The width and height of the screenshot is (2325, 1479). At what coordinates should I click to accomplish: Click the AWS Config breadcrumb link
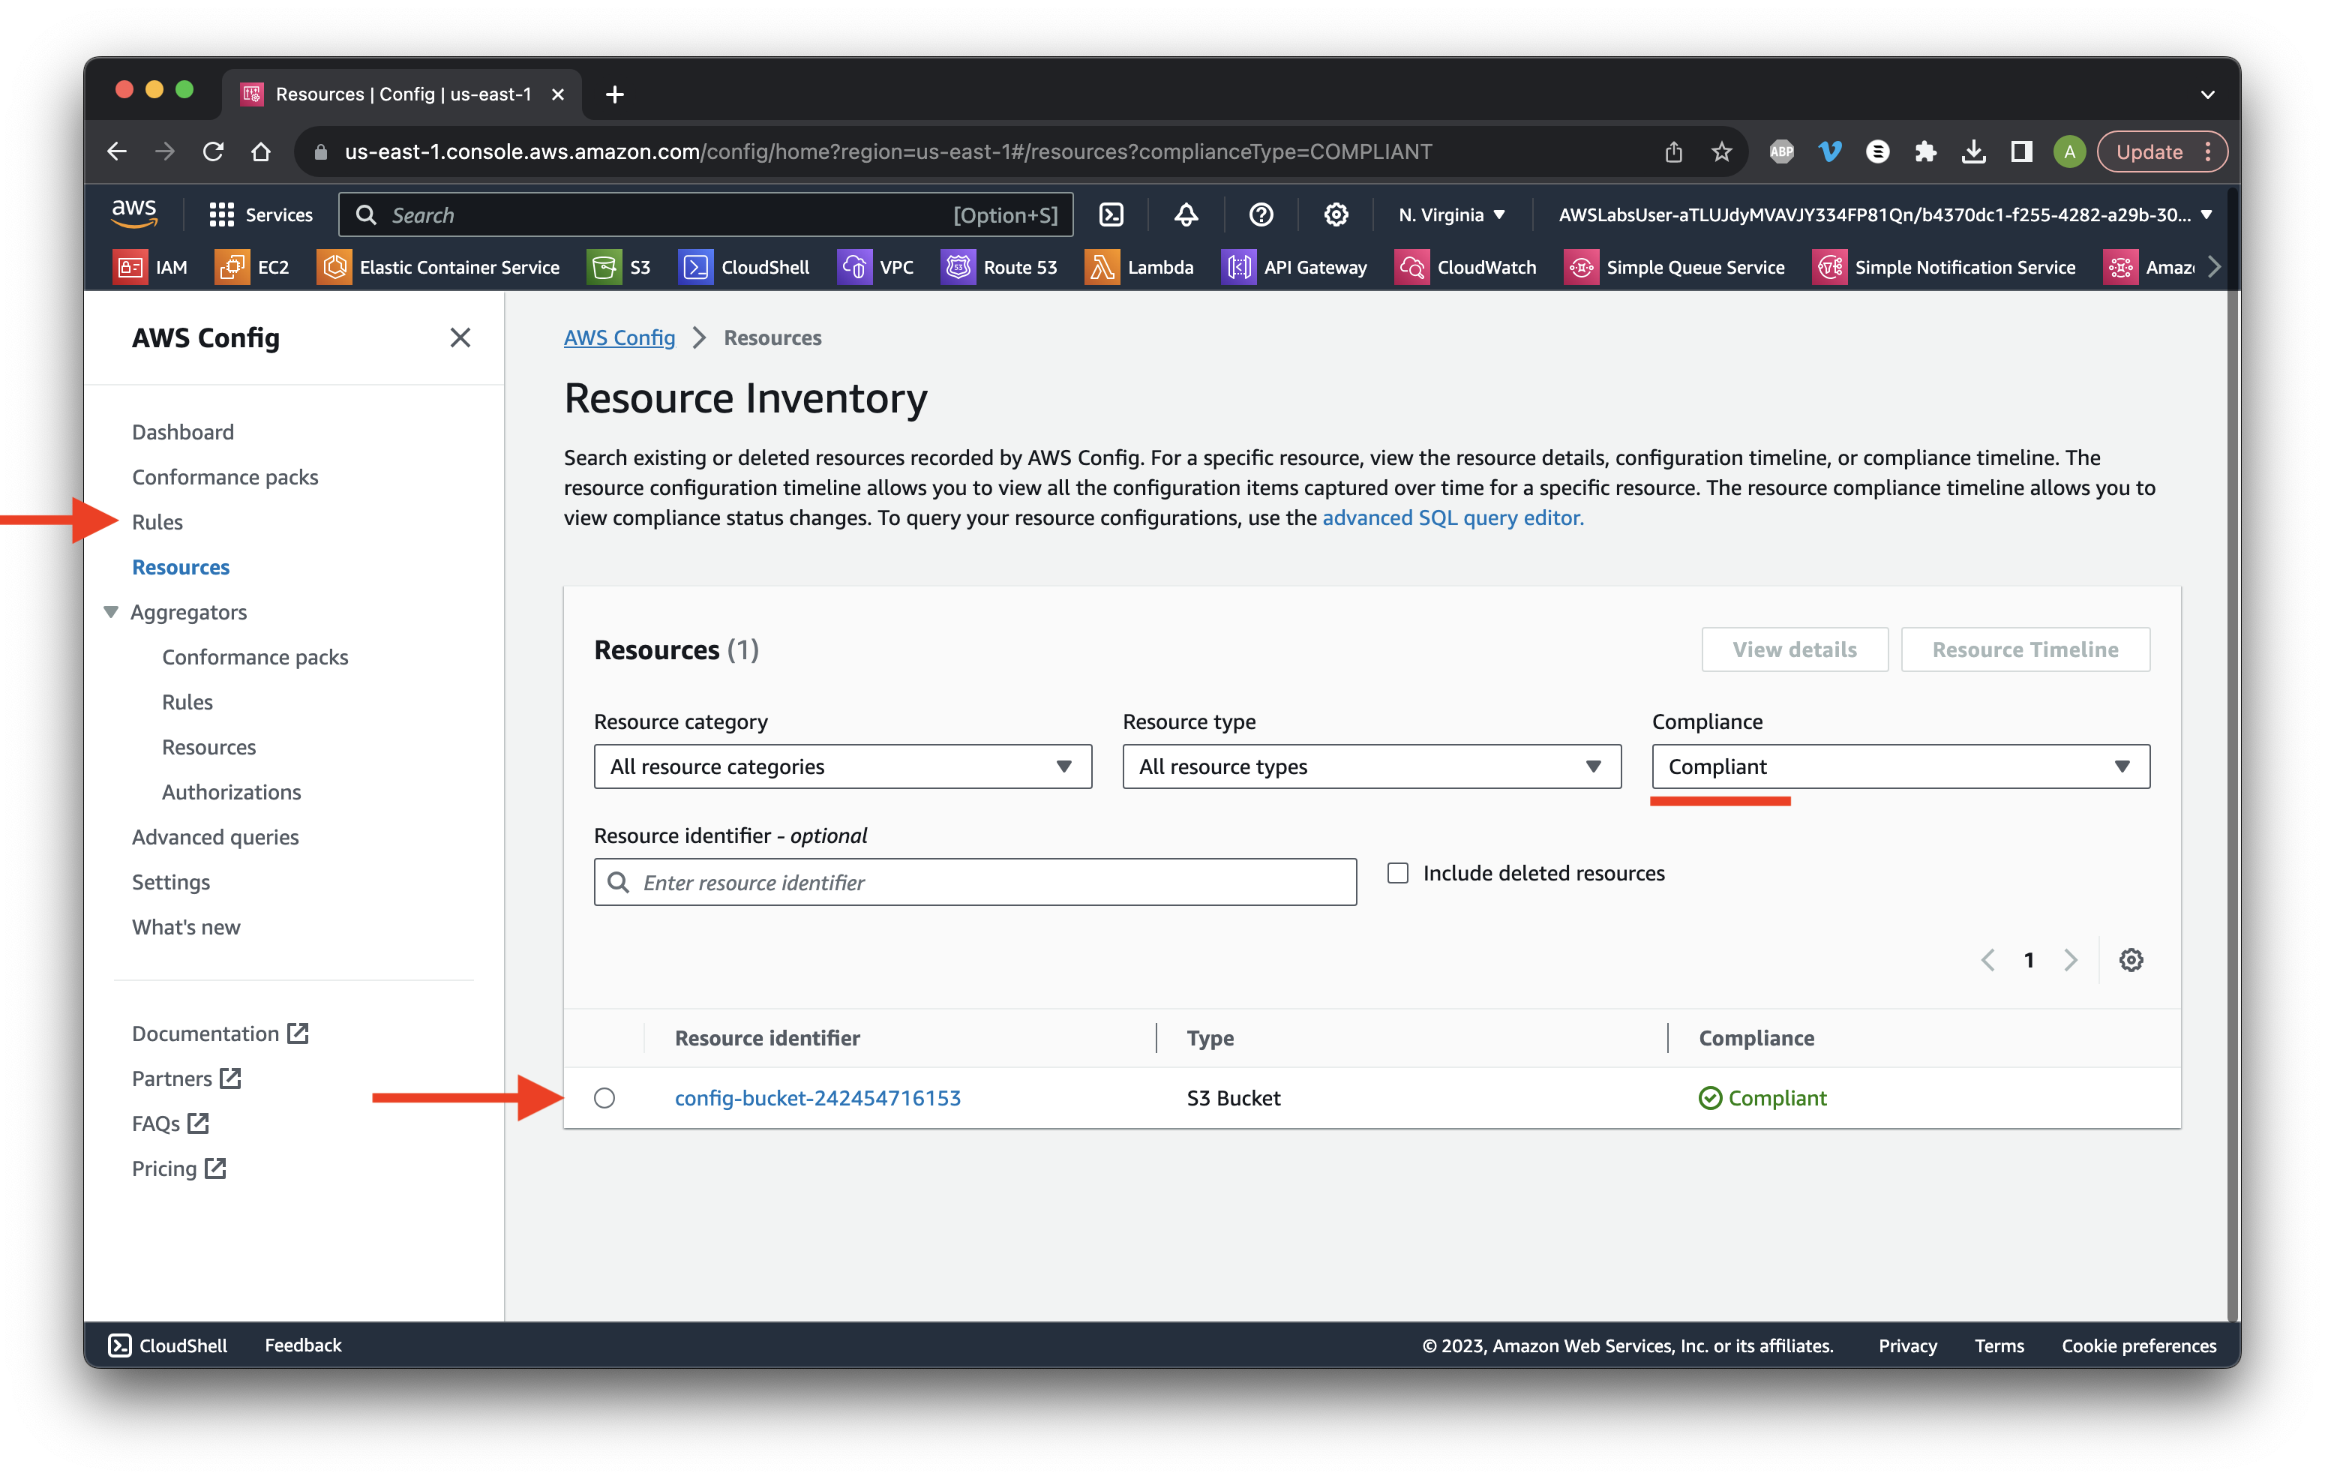point(619,338)
